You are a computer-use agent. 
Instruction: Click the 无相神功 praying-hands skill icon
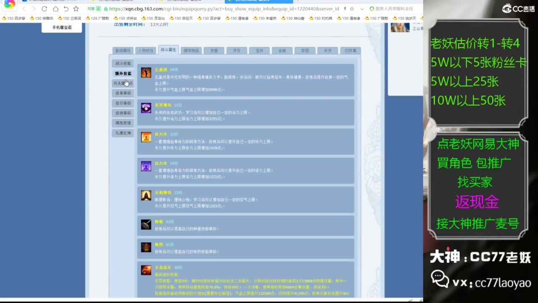pyautogui.click(x=146, y=195)
